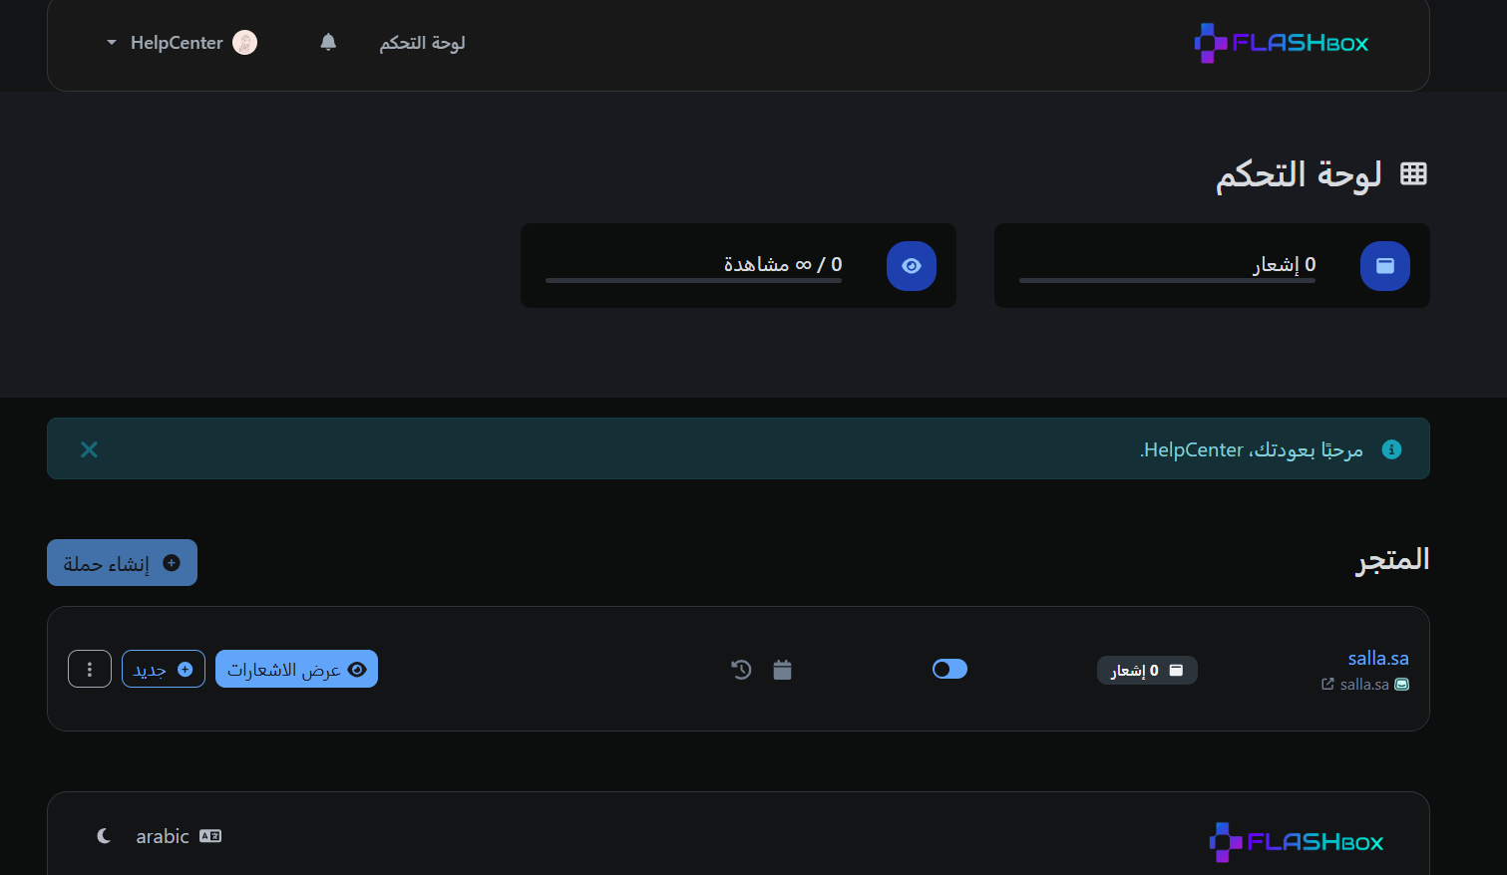Click the info icon in the welcome banner

click(1391, 448)
